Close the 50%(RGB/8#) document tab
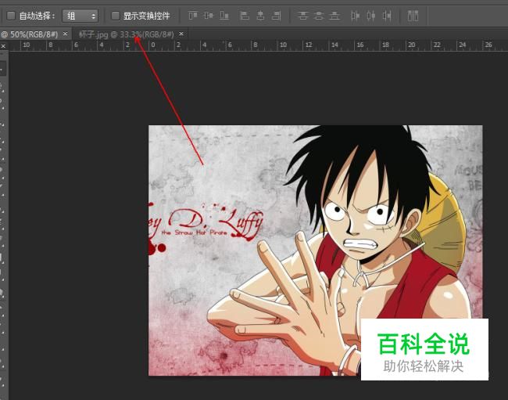This screenshot has width=508, height=400. pyautogui.click(x=65, y=34)
